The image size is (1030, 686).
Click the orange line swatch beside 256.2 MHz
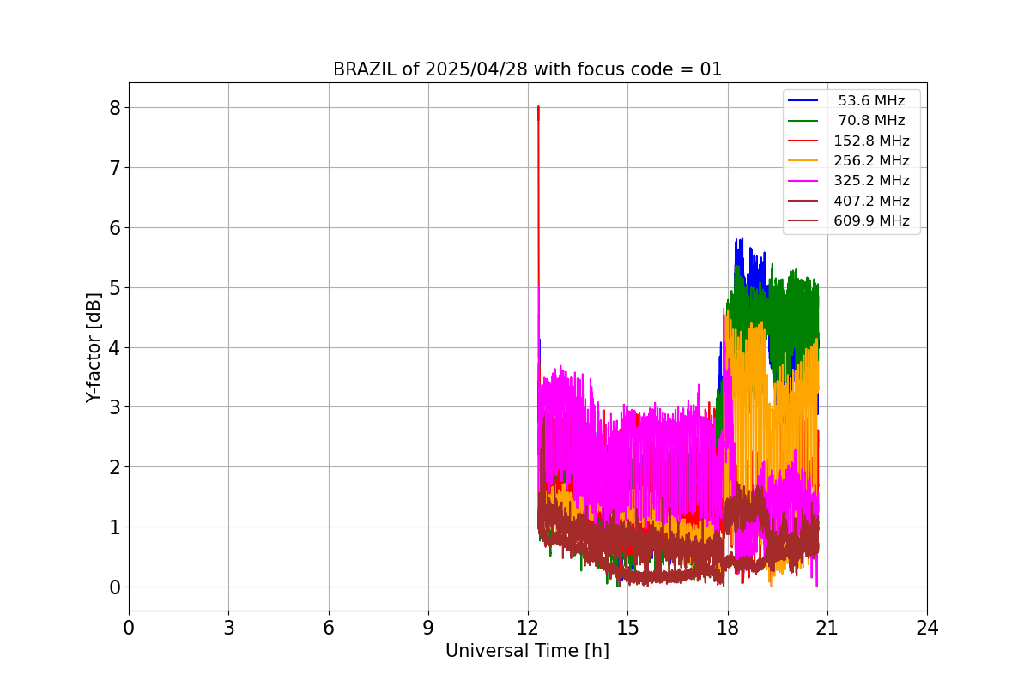pyautogui.click(x=803, y=161)
